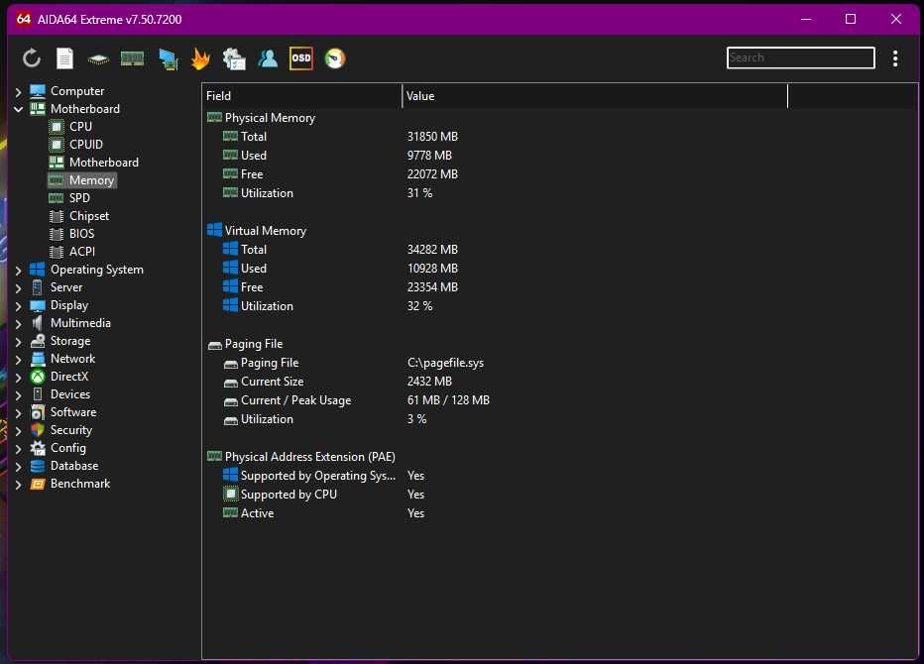Click the Server icon in the tree
Image resolution: width=924 pixels, height=664 pixels.
tap(37, 287)
